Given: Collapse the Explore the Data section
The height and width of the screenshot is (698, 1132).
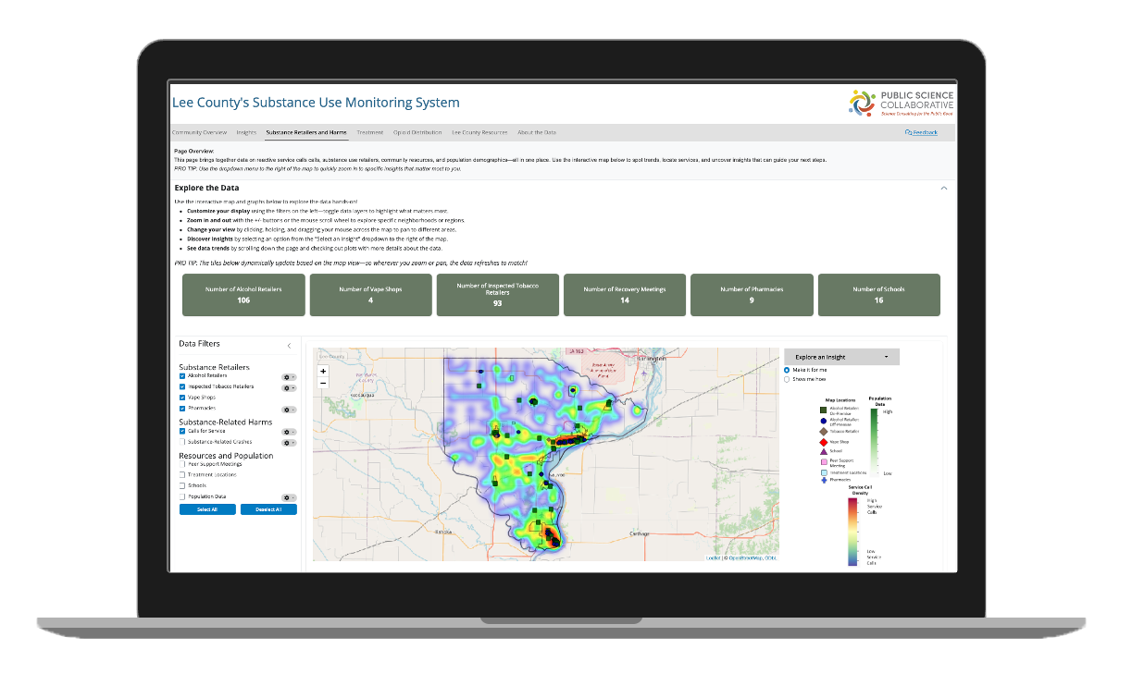Looking at the screenshot, I should coord(943,187).
